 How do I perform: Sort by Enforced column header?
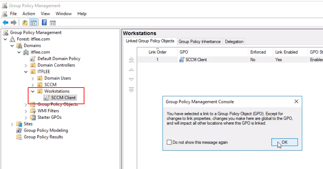261,52
